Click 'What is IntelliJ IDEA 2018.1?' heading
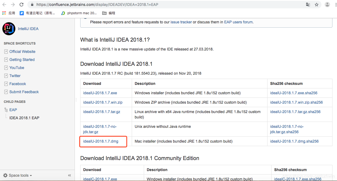The image size is (337, 181). pos(115,40)
